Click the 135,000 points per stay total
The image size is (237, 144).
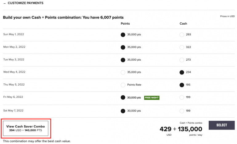point(190,129)
